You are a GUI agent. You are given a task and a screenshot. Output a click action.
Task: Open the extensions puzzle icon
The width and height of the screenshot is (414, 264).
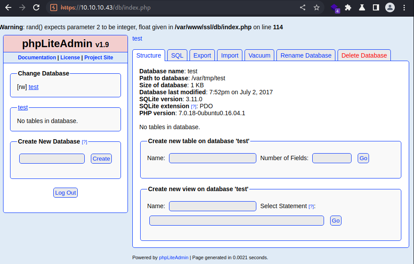click(x=348, y=7)
